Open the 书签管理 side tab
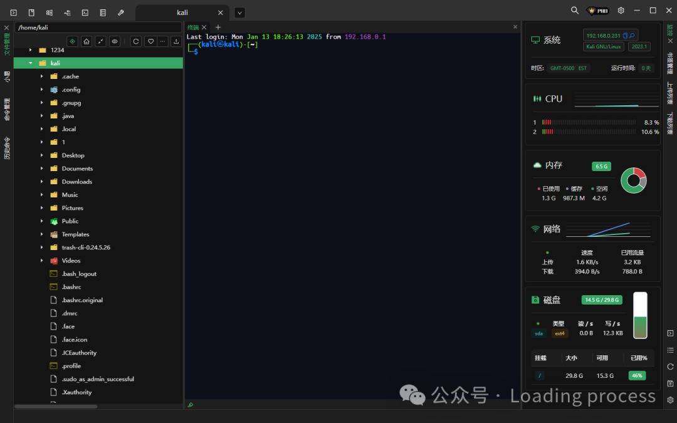The height and width of the screenshot is (423, 677). [x=670, y=63]
